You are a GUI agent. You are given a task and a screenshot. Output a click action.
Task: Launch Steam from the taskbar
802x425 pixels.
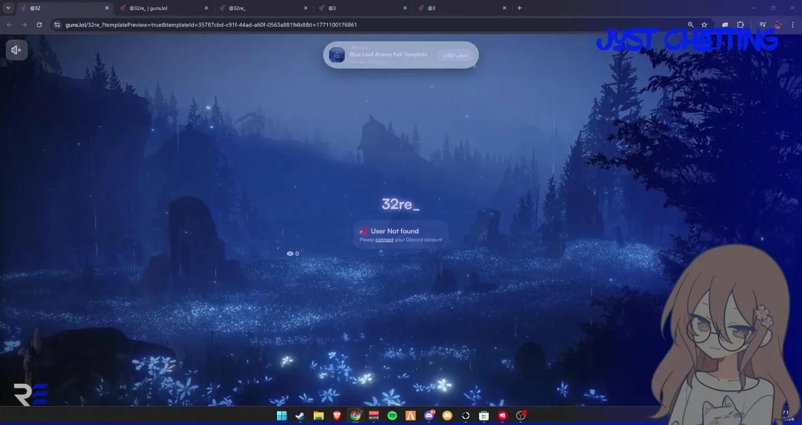[300, 416]
